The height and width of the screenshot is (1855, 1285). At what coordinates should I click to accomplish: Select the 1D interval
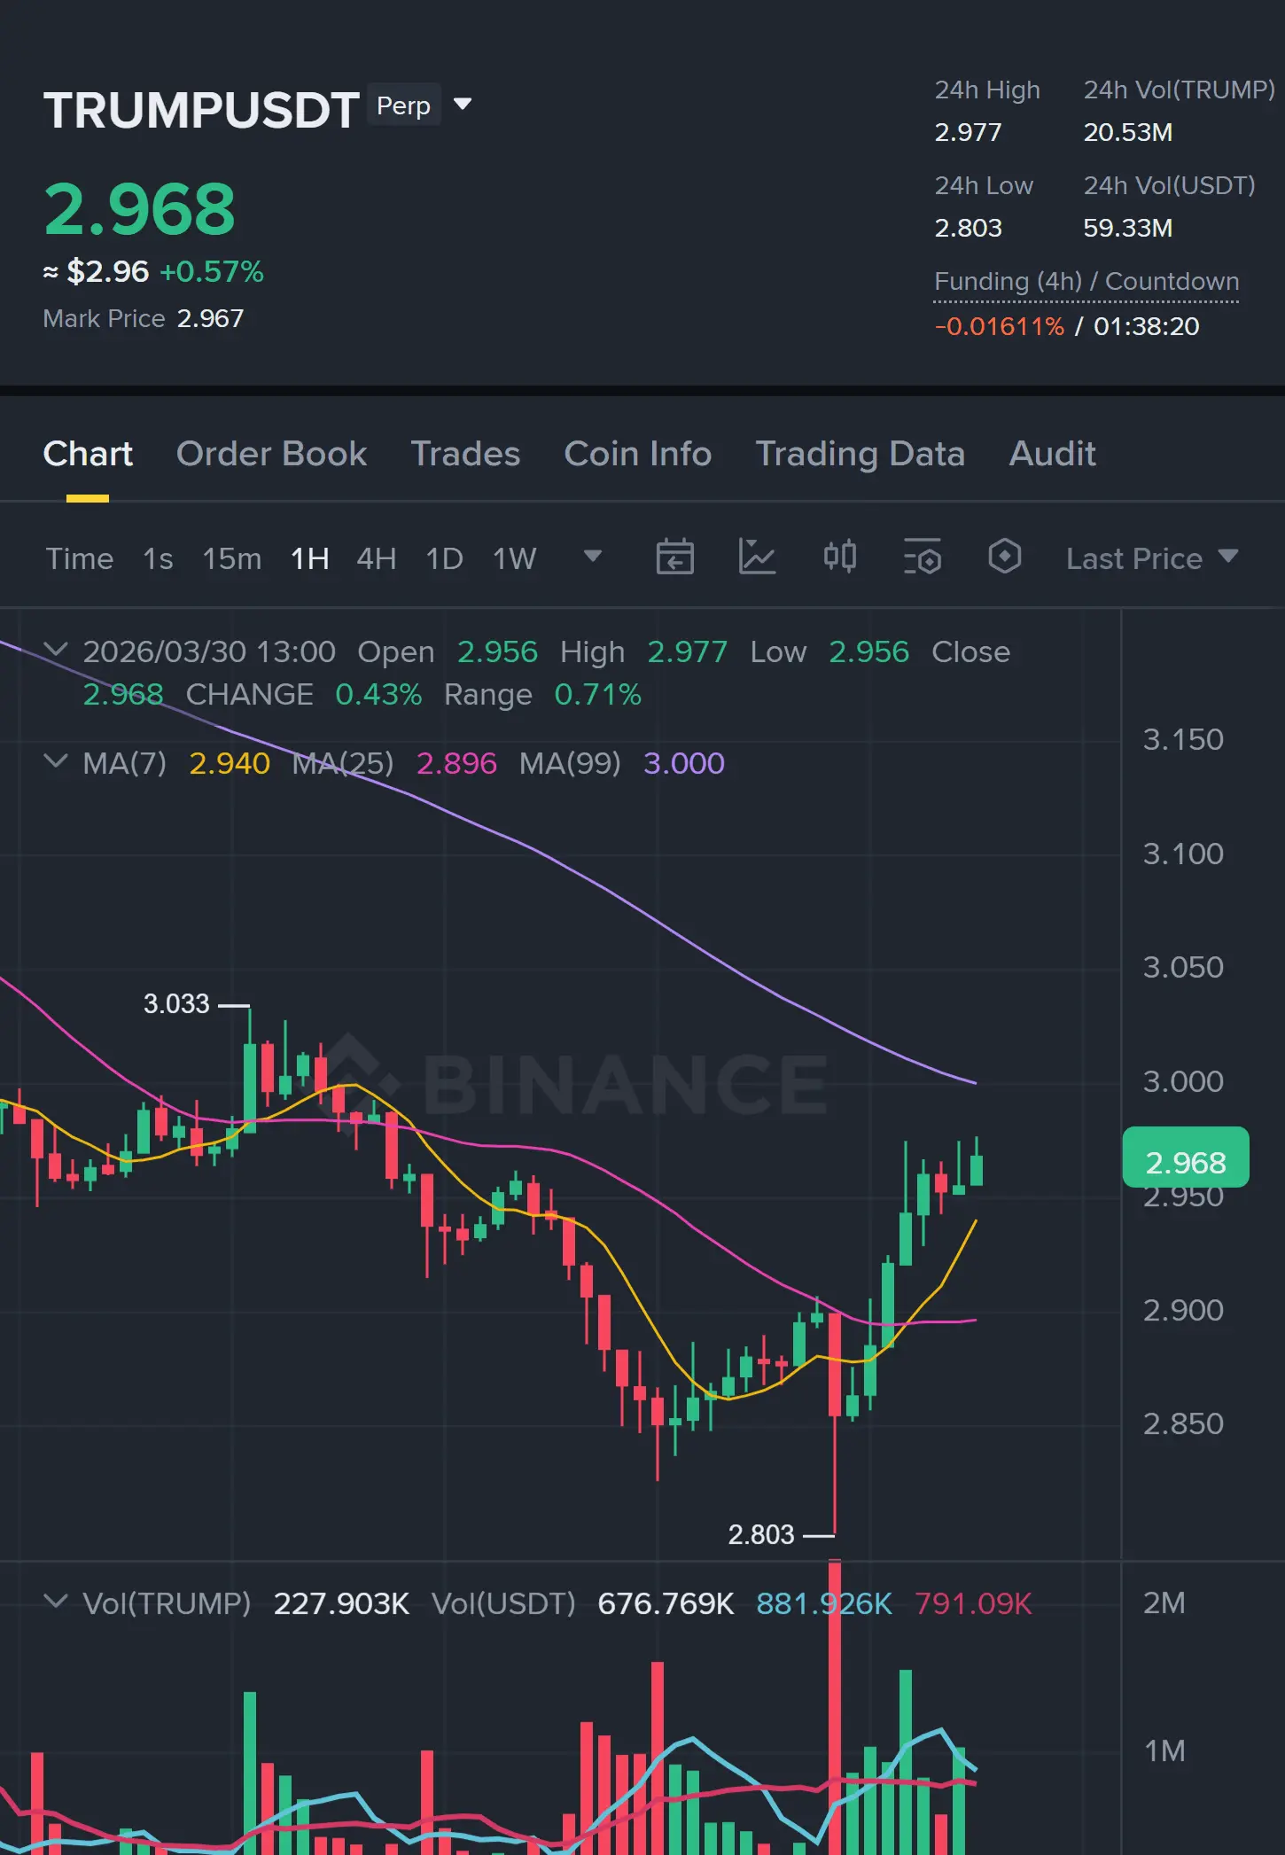[x=444, y=558]
